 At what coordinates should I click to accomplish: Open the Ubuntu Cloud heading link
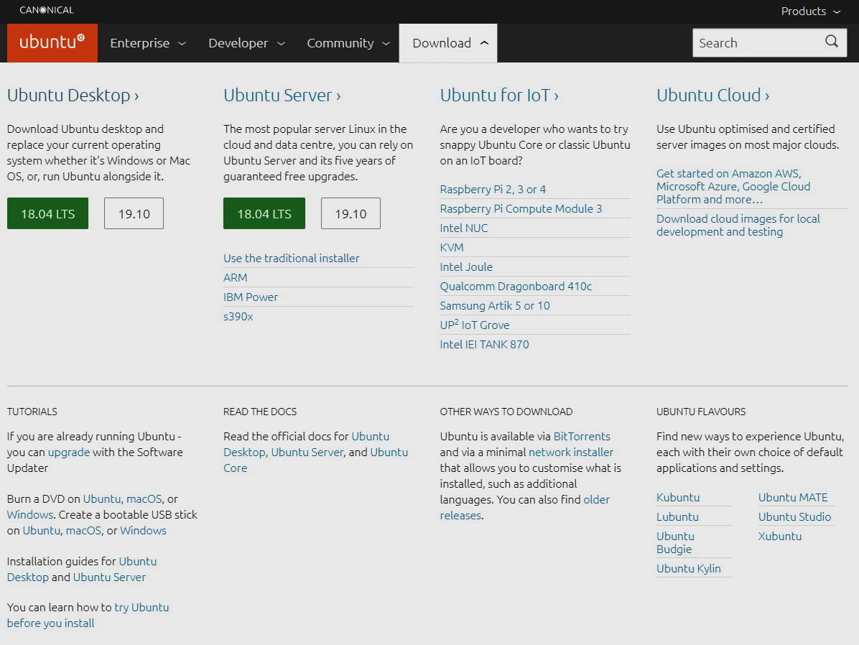point(712,95)
